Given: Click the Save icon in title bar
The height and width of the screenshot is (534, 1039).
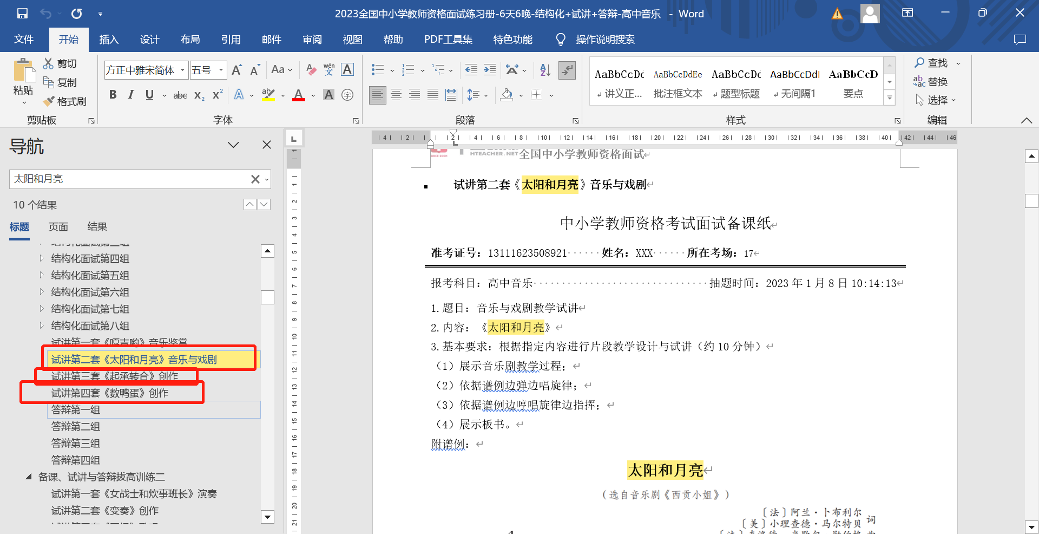Looking at the screenshot, I should click(22, 14).
